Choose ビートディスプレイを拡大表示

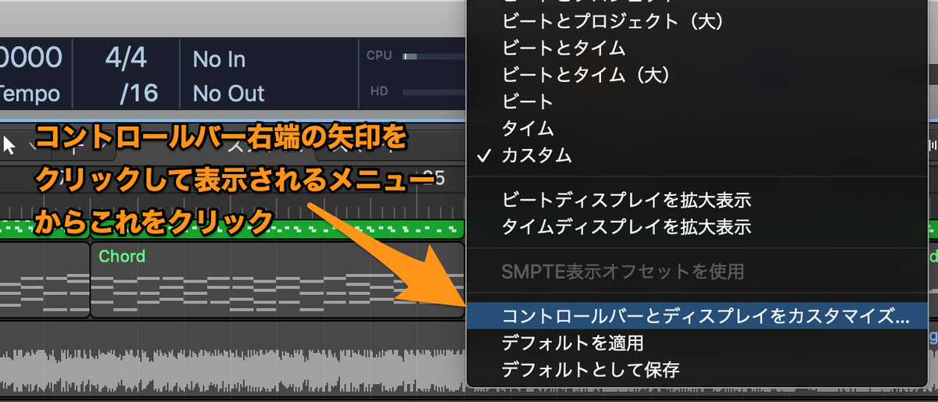click(x=626, y=200)
